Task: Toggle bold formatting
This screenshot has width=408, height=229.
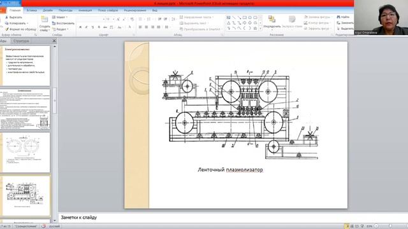Action: [x=80, y=27]
